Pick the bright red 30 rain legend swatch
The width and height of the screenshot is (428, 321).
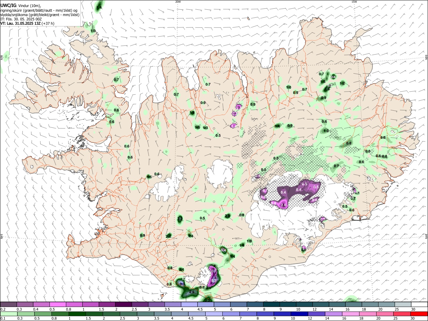click(x=419, y=314)
